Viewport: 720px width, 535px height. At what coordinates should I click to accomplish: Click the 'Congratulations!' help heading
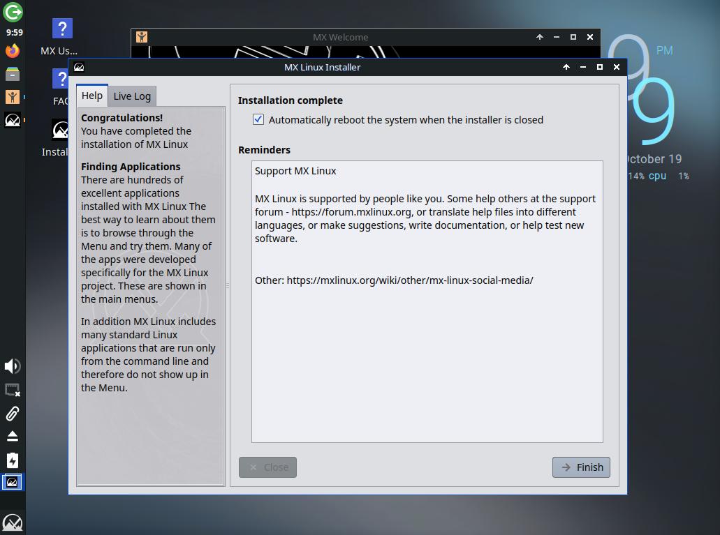click(x=122, y=118)
